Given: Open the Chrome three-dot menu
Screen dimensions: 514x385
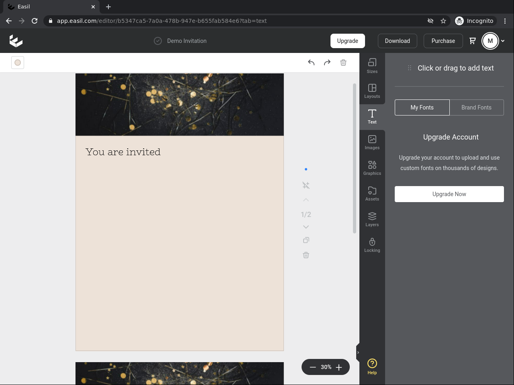Looking at the screenshot, I should point(505,21).
